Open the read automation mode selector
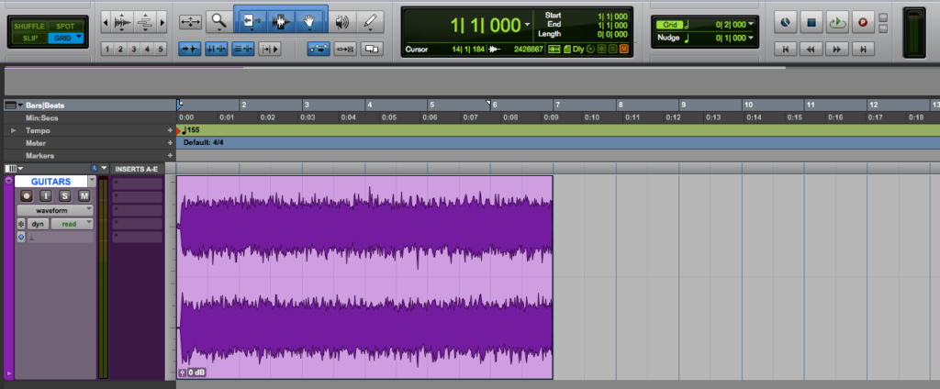 72,224
